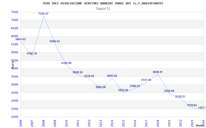
Task: Click the data label 2766.03
Action: [x=135, y=86]
